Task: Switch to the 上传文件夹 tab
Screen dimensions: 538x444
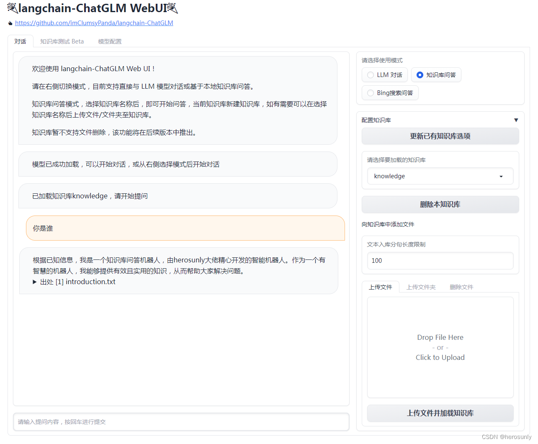Action: pos(421,287)
